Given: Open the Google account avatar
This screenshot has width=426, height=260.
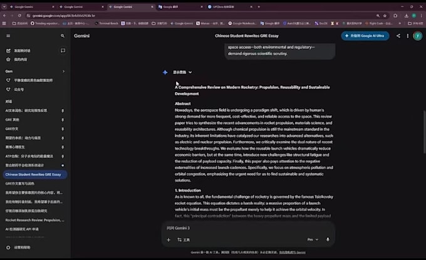Looking at the screenshot, I should [x=418, y=36].
